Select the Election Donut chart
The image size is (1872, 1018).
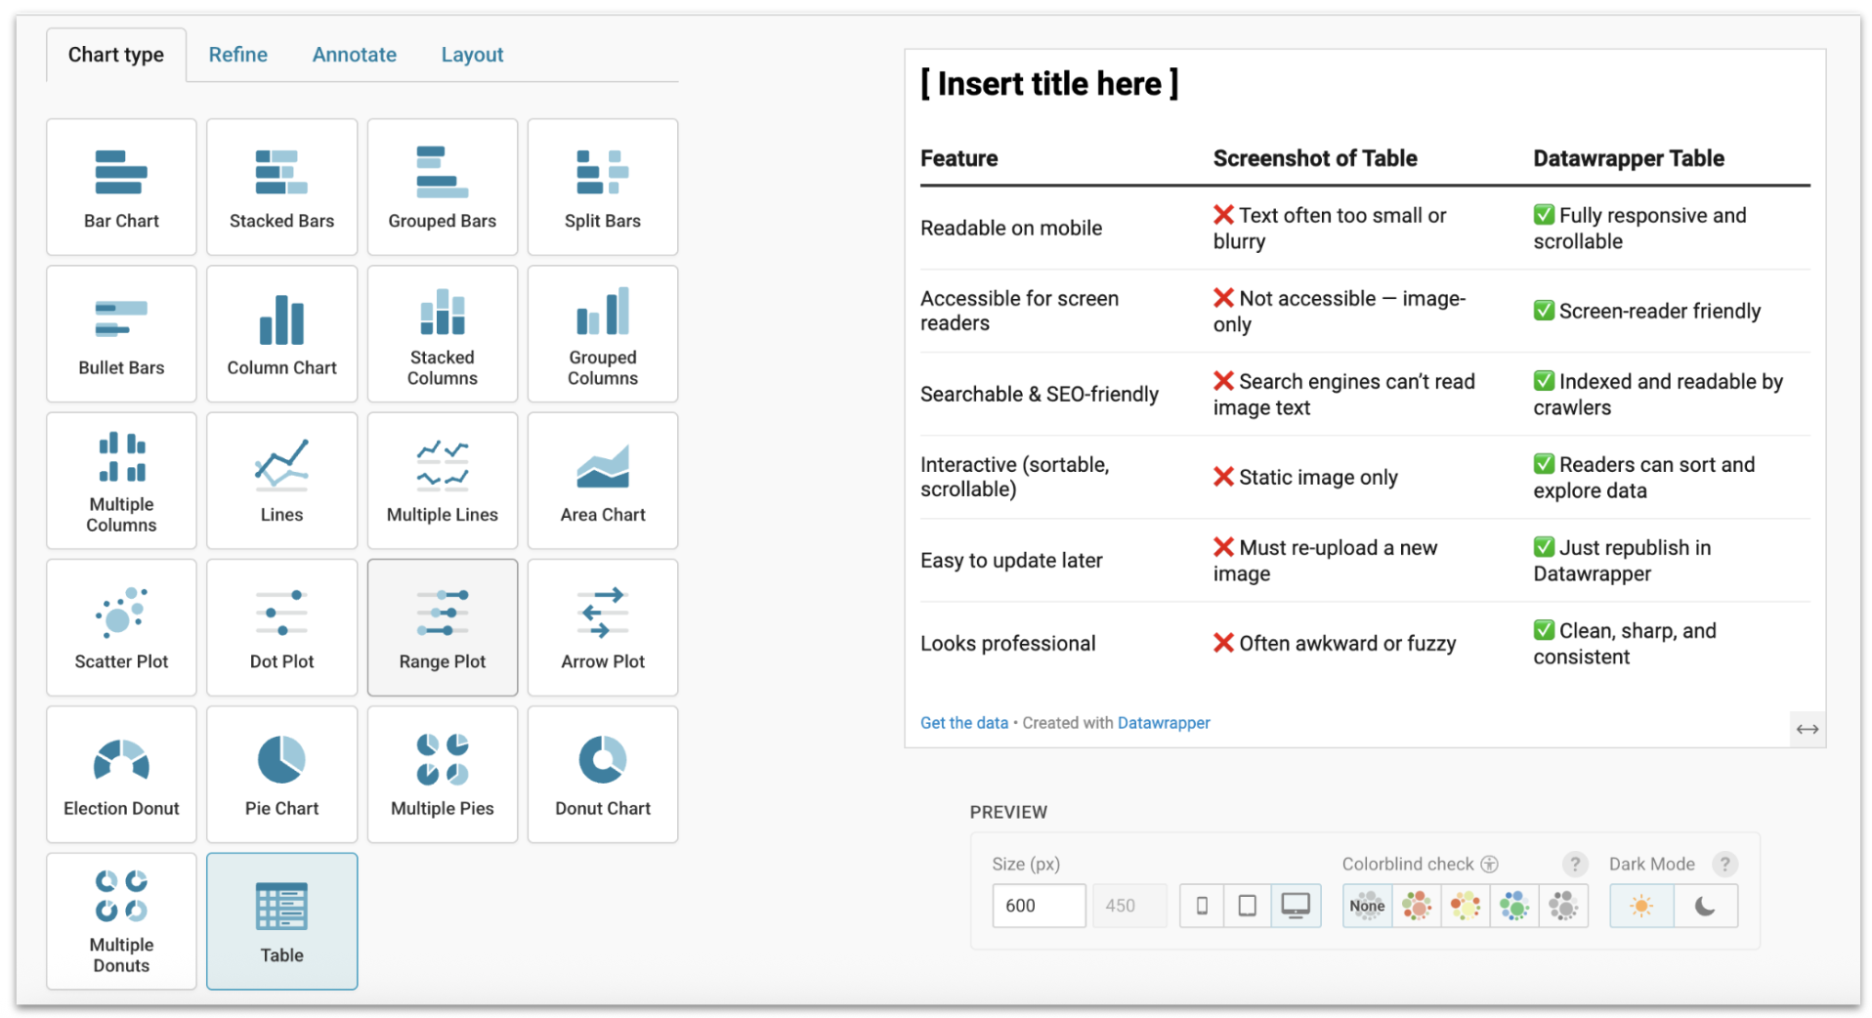121,775
